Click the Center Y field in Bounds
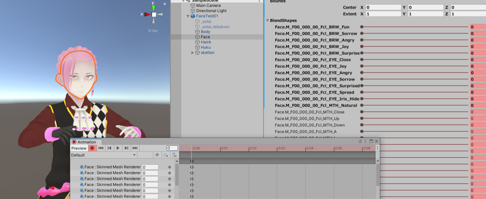This screenshot has height=199, width=486. click(425, 7)
